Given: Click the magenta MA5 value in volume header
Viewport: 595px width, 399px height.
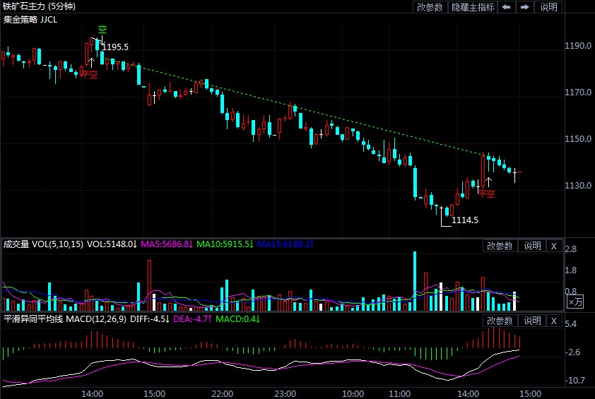Looking at the screenshot, I should [x=167, y=244].
